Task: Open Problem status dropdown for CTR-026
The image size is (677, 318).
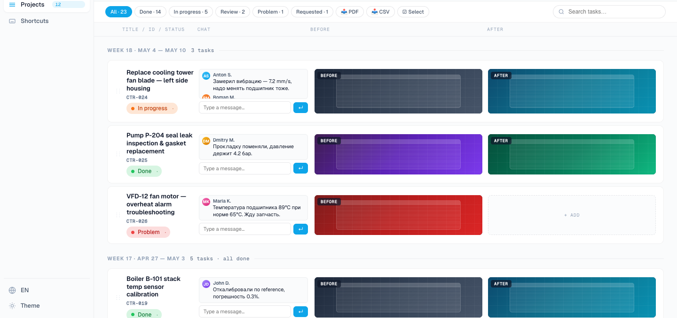Action: click(148, 232)
